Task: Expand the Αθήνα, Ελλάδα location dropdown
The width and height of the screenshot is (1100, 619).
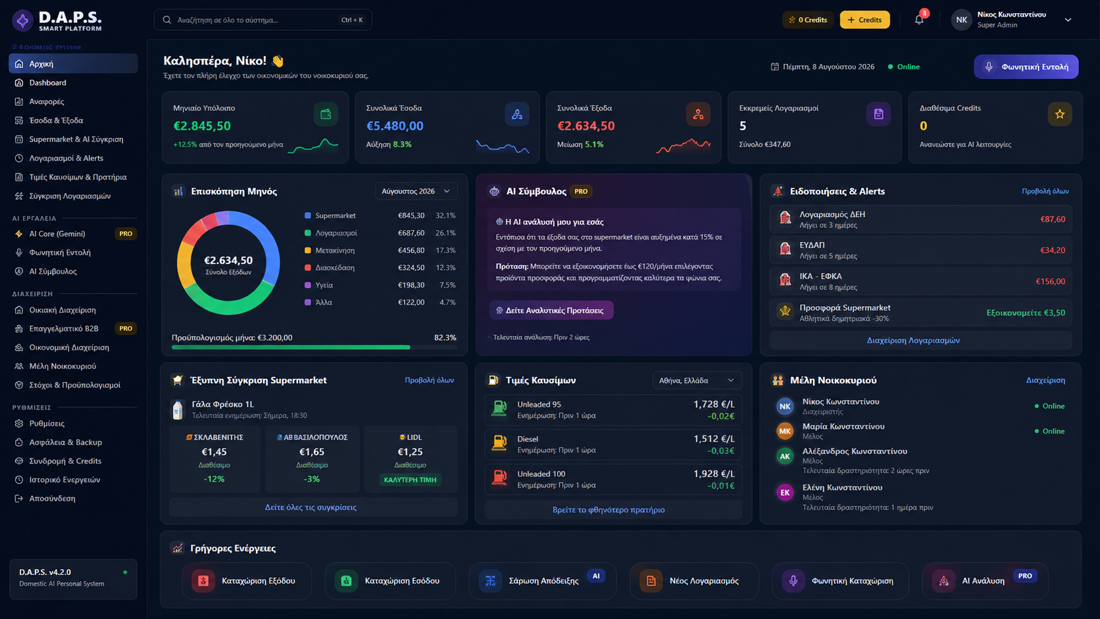Action: coord(697,380)
